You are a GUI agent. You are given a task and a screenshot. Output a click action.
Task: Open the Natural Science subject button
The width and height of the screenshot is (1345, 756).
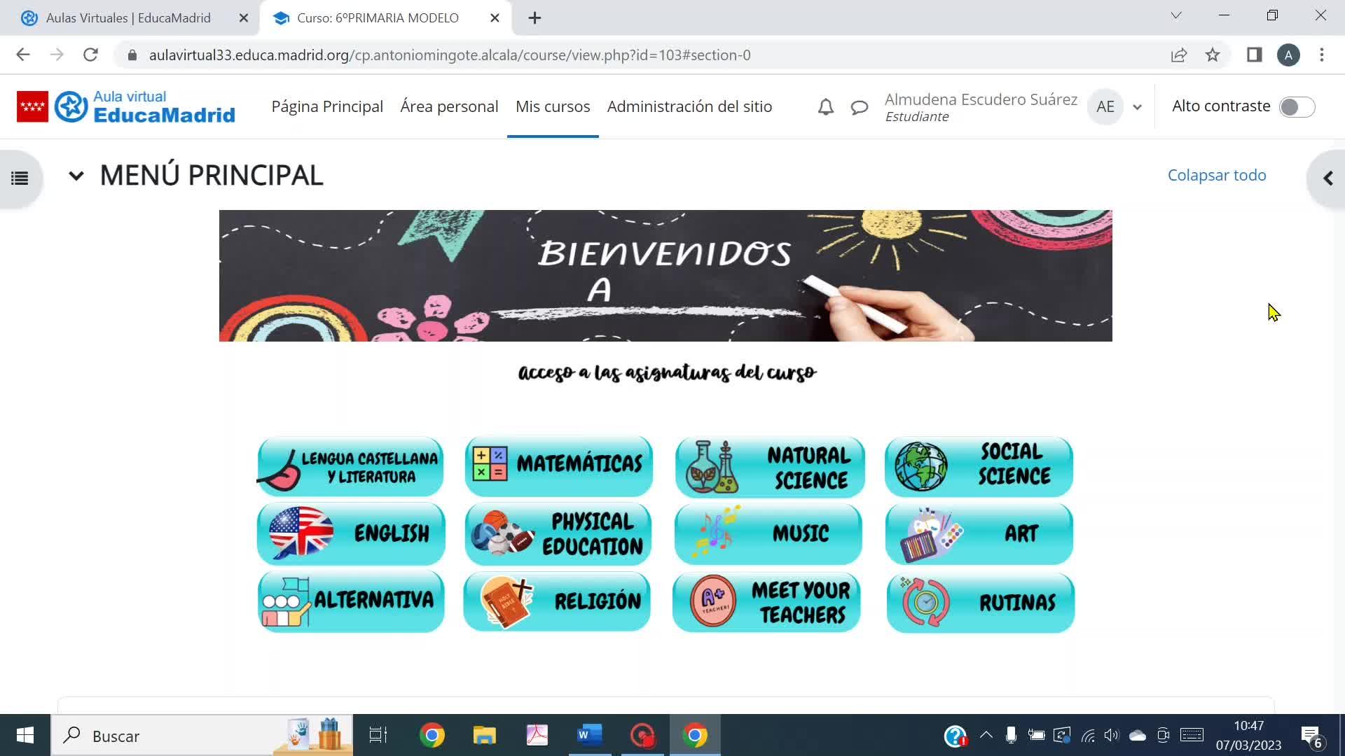tap(769, 467)
